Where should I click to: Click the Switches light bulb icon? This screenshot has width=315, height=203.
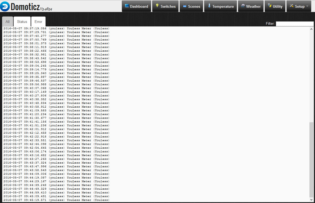[x=157, y=6]
